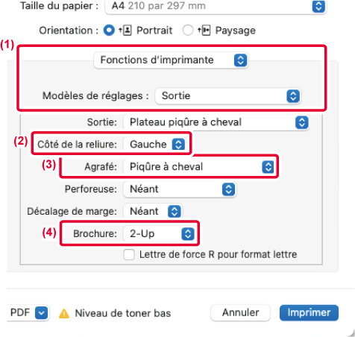Select the Portrait radio button
This screenshot has height=337, width=355.
109,31
